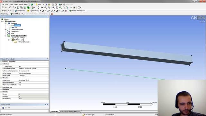Screen dimensions: 206x116
Task: Click the No Messages status entry
Action: click(89, 115)
